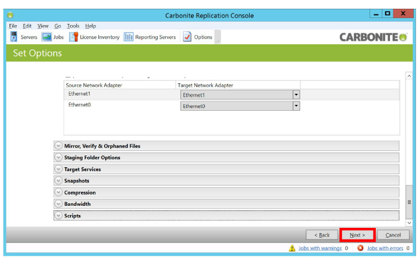
Task: Open the Jobs with warnings link
Action: pyautogui.click(x=320, y=248)
